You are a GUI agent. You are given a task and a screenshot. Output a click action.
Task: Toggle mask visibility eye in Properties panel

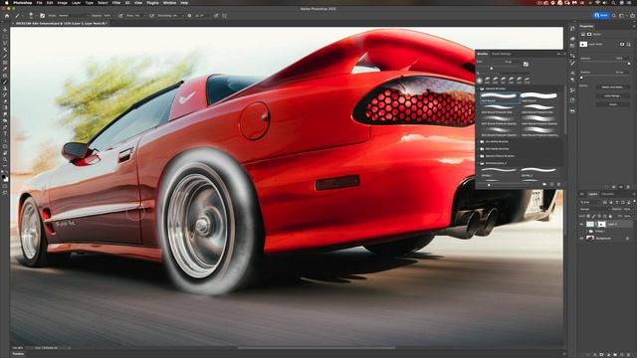621,187
